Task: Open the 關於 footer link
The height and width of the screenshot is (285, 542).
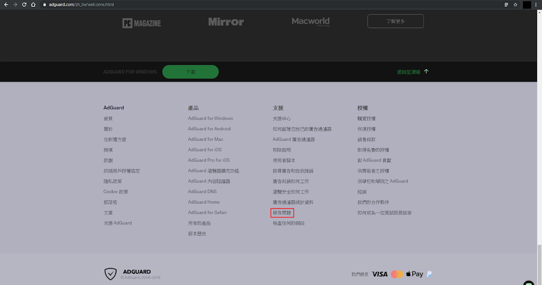Action: tap(108, 129)
